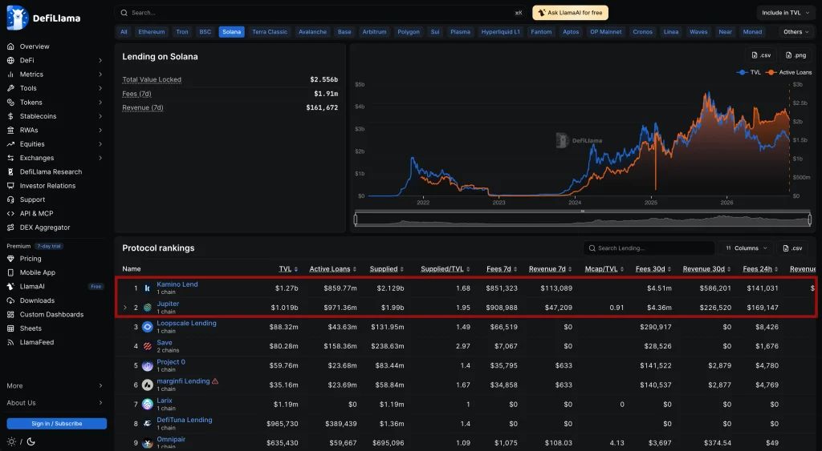Screen dimensions: 822x451
Task: Click the DefiLlama logo icon
Action: 18,18
